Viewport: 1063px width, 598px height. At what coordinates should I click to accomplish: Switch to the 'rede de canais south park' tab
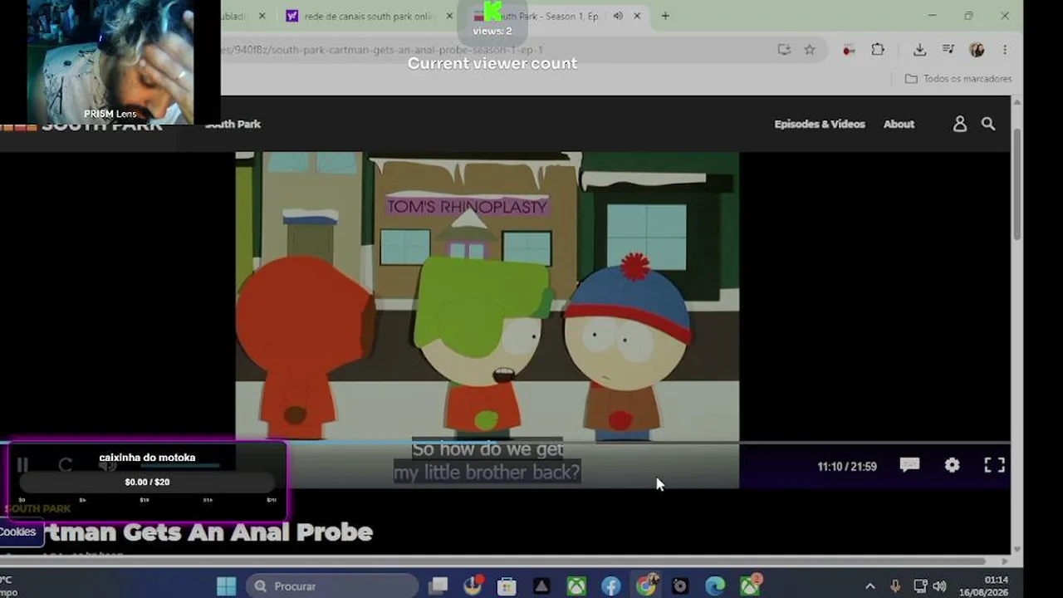(x=369, y=16)
